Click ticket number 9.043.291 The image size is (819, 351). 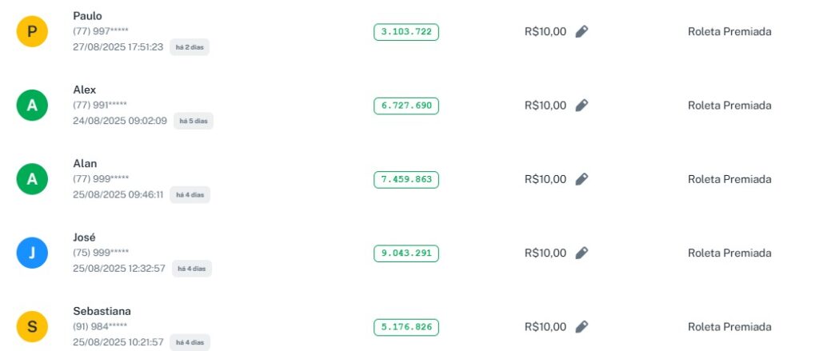click(x=406, y=253)
